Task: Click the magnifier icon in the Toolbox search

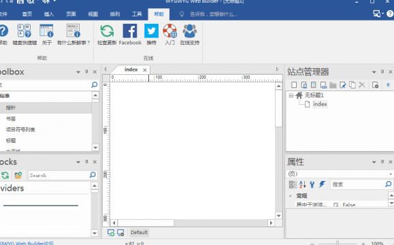Action: click(x=94, y=84)
